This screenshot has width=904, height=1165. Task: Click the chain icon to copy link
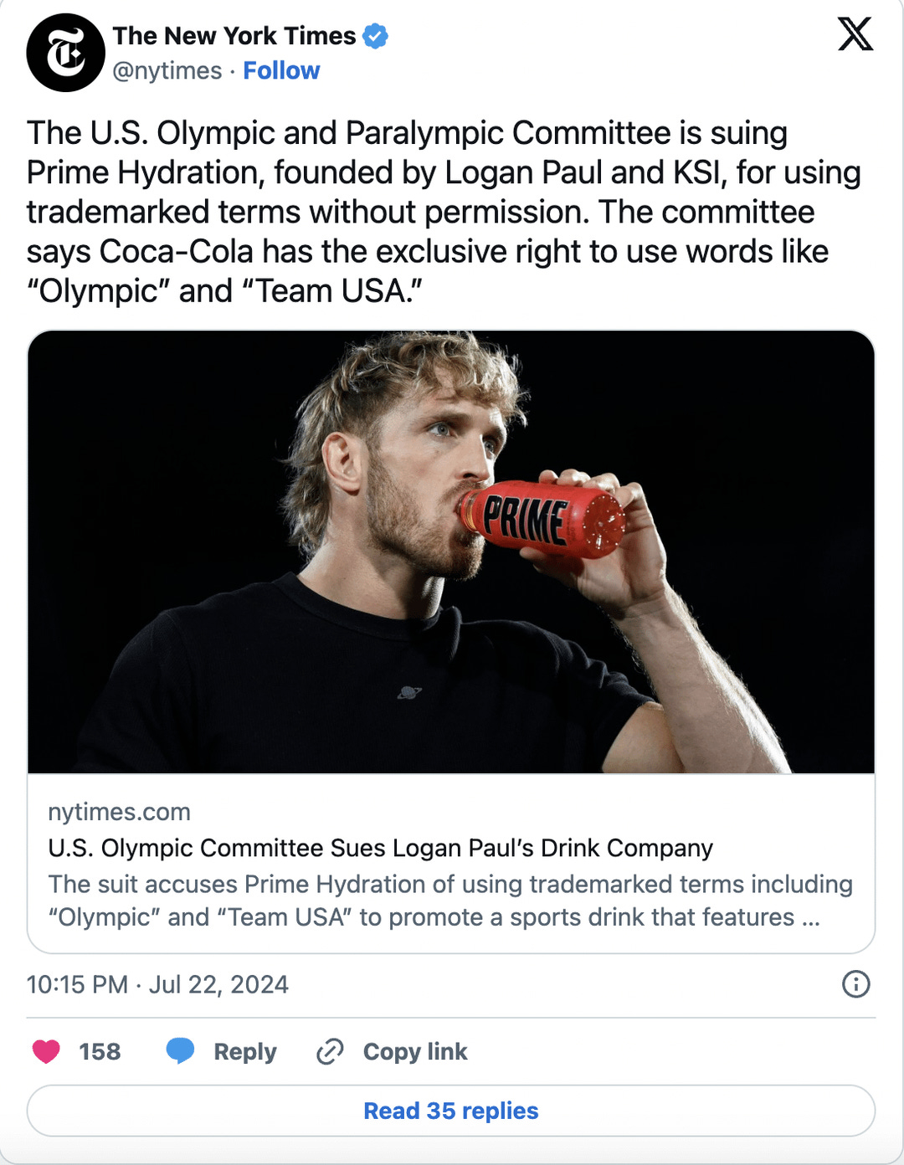pos(330,1051)
